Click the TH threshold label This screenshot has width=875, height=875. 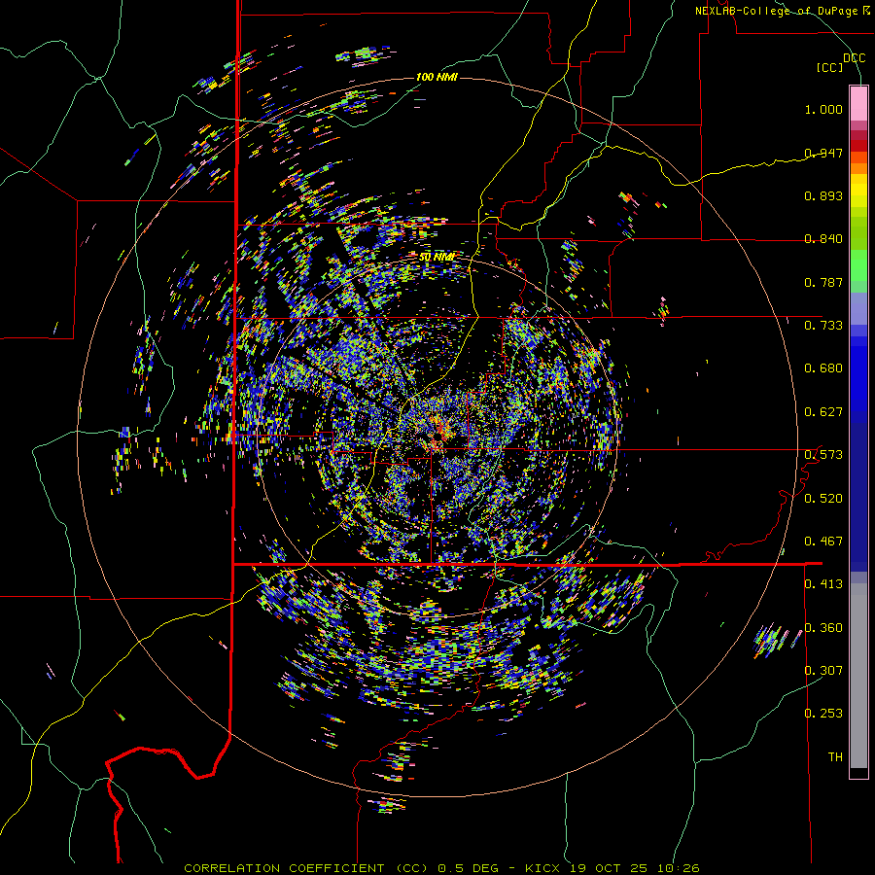tap(835, 757)
